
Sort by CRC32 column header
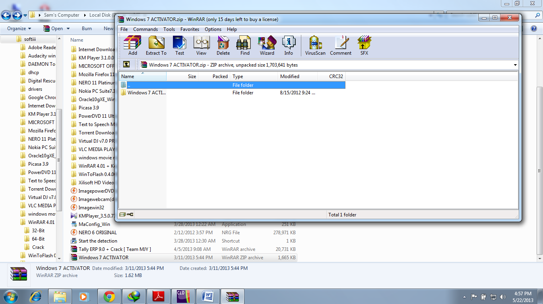coord(331,76)
